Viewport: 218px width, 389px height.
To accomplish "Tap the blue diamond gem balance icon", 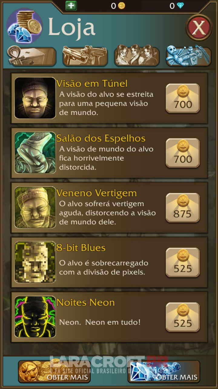I will pyautogui.click(x=180, y=5).
